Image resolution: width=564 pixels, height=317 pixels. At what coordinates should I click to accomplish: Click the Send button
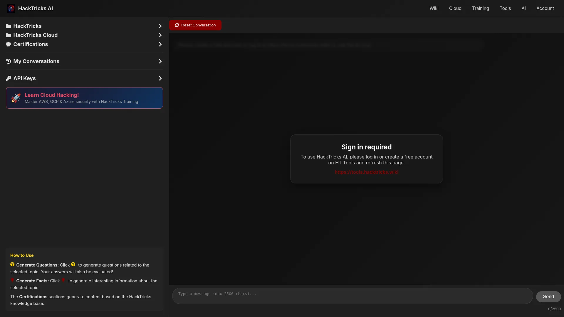pyautogui.click(x=548, y=297)
